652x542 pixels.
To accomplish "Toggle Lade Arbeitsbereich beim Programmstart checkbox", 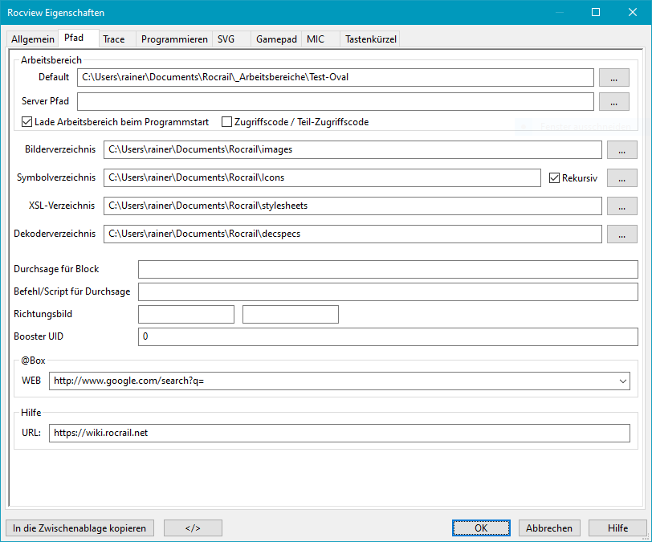I will tap(27, 122).
